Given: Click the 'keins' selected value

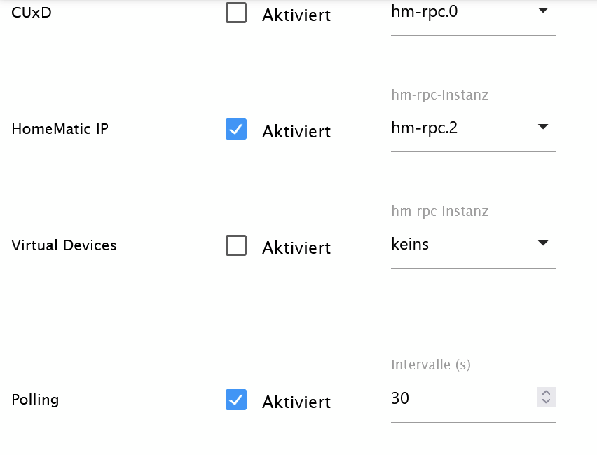Looking at the screenshot, I should pyautogui.click(x=410, y=244).
